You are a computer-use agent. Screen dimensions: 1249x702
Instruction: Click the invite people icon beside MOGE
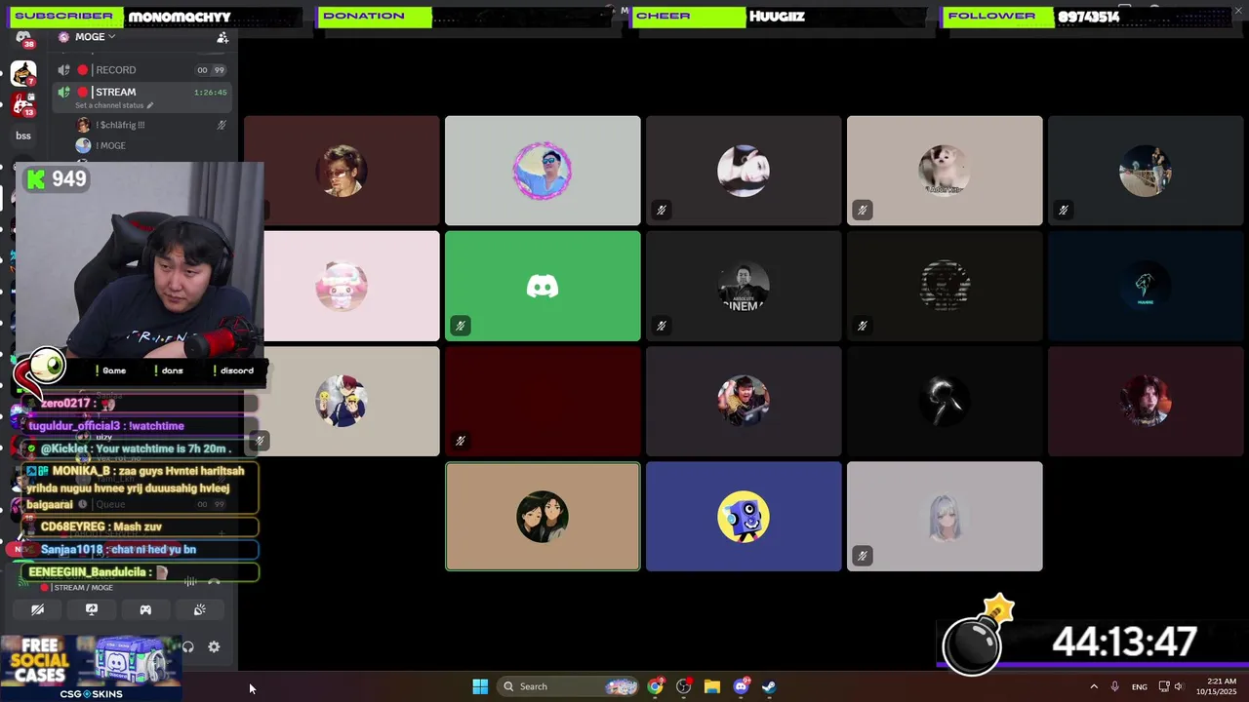click(222, 37)
